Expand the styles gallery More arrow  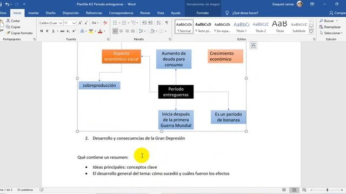pos(311,32)
